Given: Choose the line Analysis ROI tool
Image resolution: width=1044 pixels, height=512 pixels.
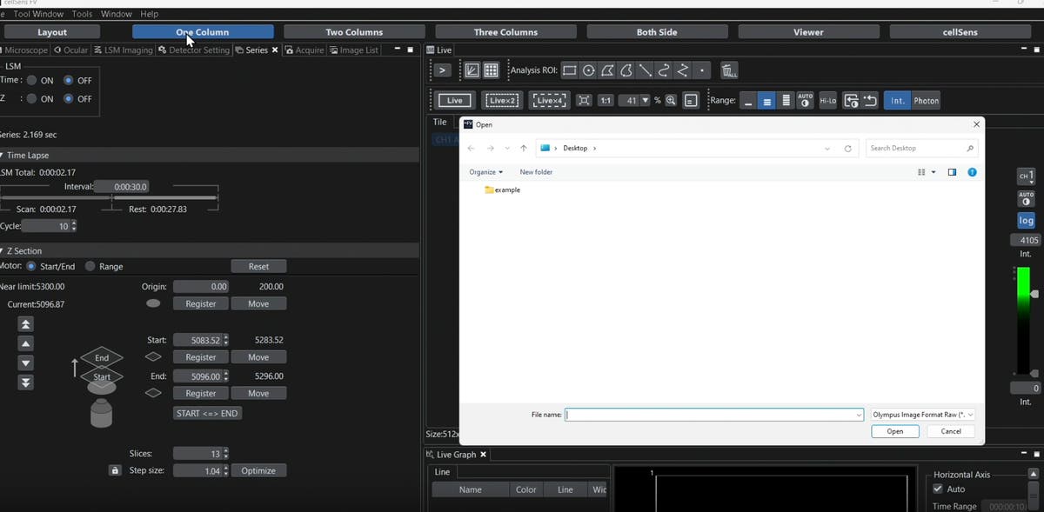Looking at the screenshot, I should [646, 70].
